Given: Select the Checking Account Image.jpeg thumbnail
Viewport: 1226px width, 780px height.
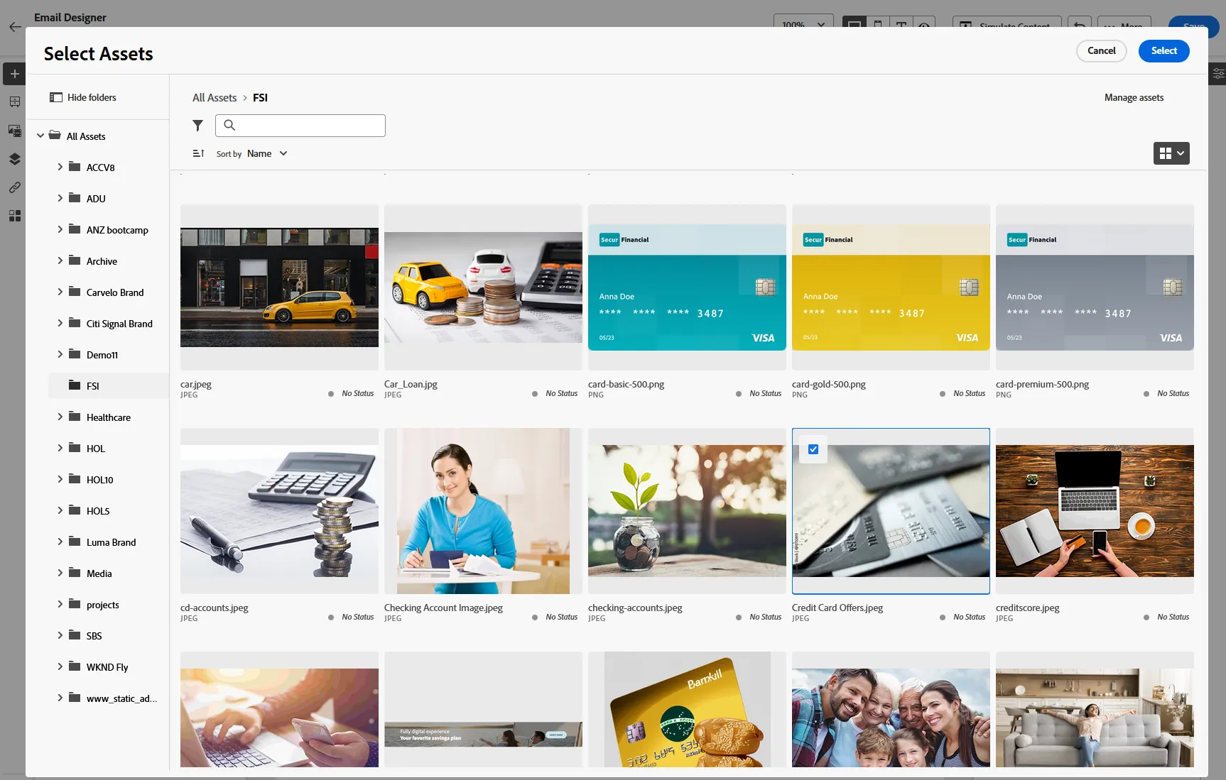Looking at the screenshot, I should coord(483,511).
